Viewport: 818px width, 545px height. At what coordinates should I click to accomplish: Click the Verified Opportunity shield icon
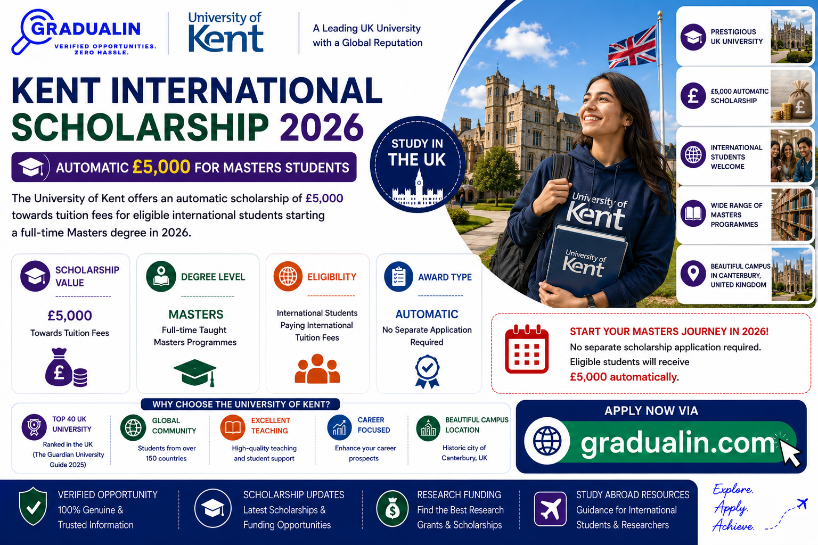pyautogui.click(x=33, y=506)
